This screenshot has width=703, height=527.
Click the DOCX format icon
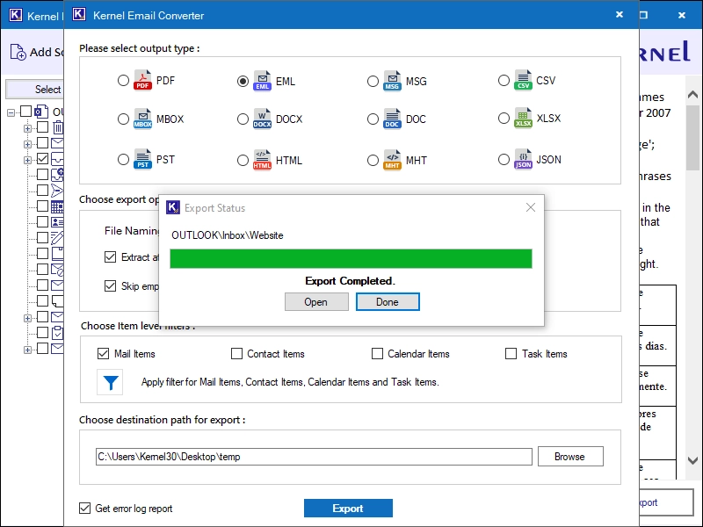click(x=262, y=119)
